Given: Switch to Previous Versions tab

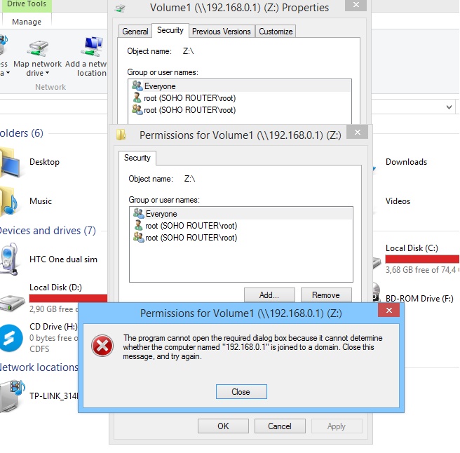Looking at the screenshot, I should point(222,32).
